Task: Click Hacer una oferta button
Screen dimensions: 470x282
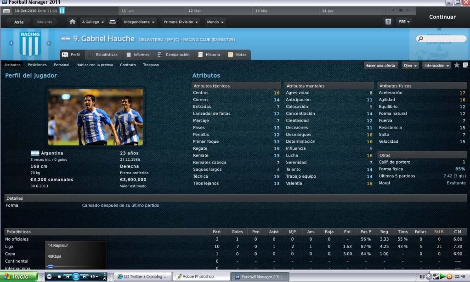Action: point(380,65)
